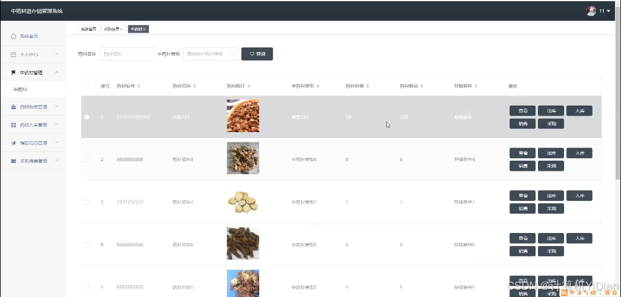Click the user avatar in the top bar
621x297 pixels.
[591, 11]
